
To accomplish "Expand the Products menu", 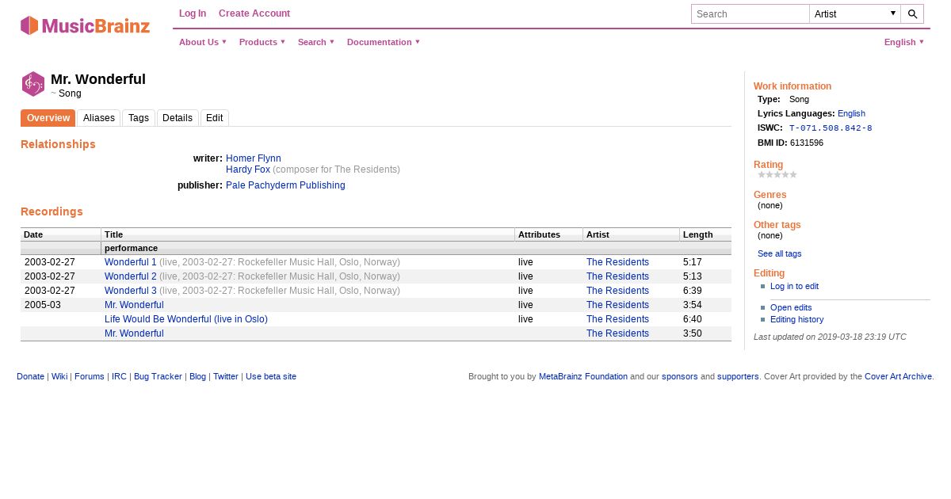I will [x=262, y=42].
